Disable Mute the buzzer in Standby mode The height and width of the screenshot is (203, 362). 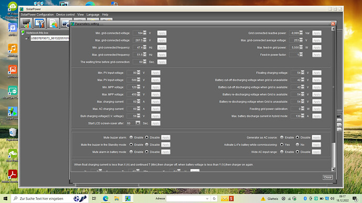pos(146,144)
